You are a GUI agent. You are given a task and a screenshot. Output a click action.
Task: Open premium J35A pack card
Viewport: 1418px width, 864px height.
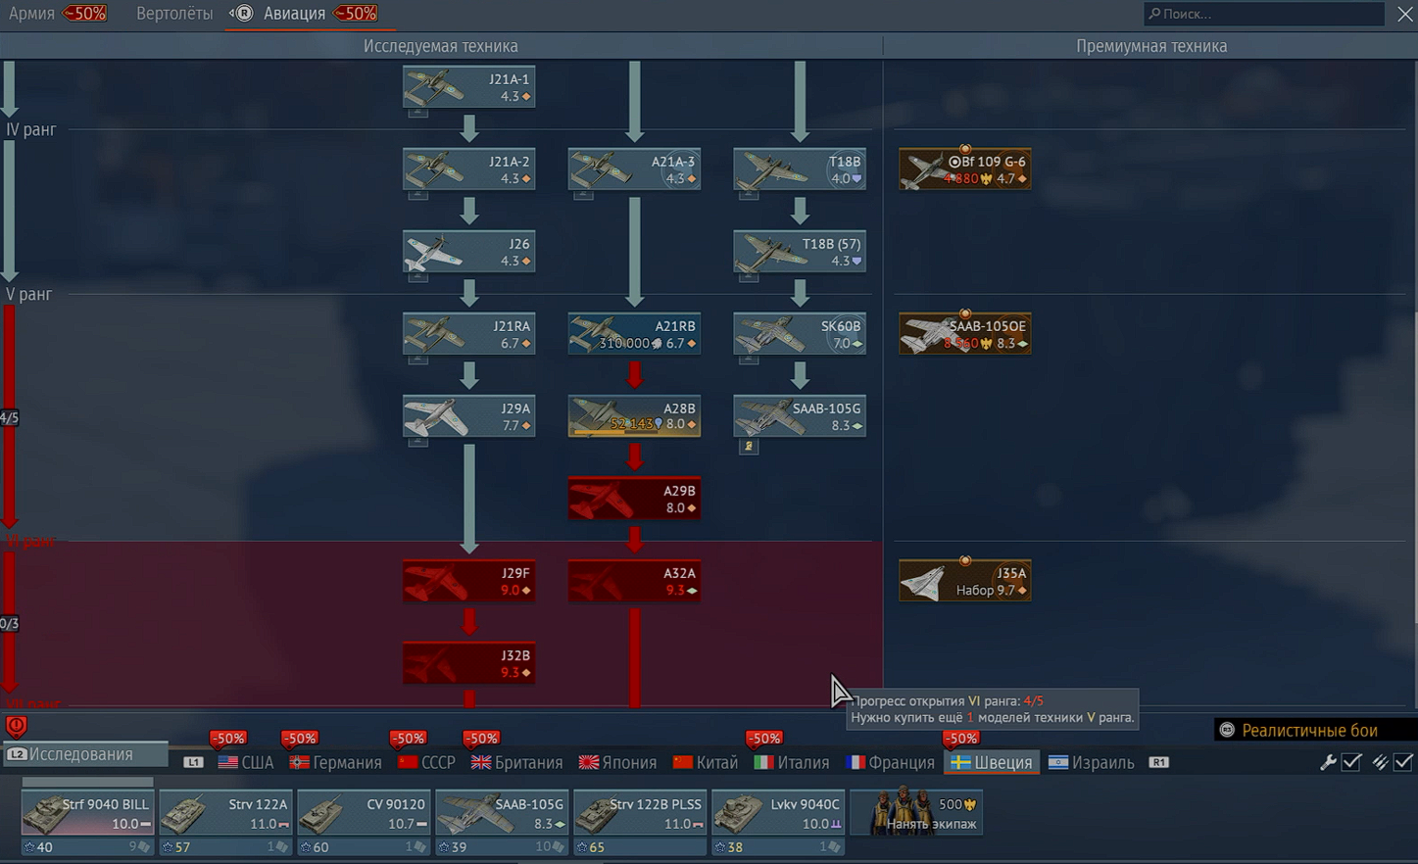965,581
